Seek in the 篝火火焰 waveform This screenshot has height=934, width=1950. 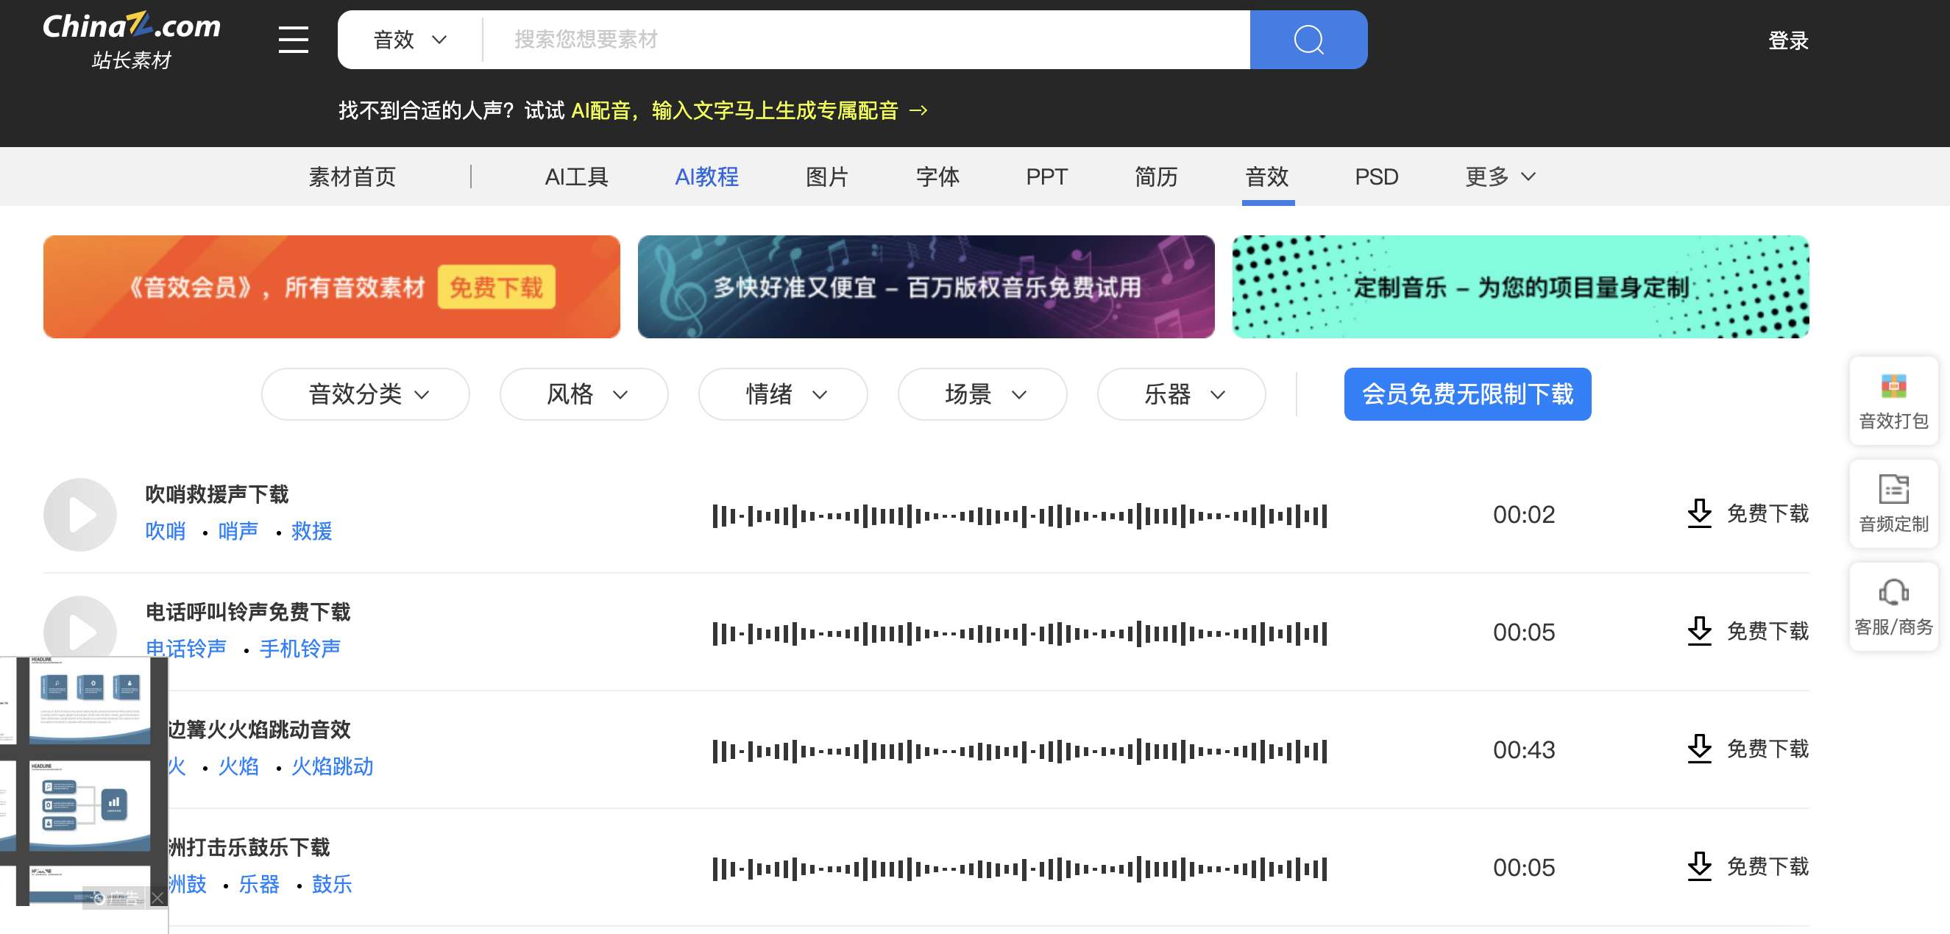pyautogui.click(x=1019, y=751)
